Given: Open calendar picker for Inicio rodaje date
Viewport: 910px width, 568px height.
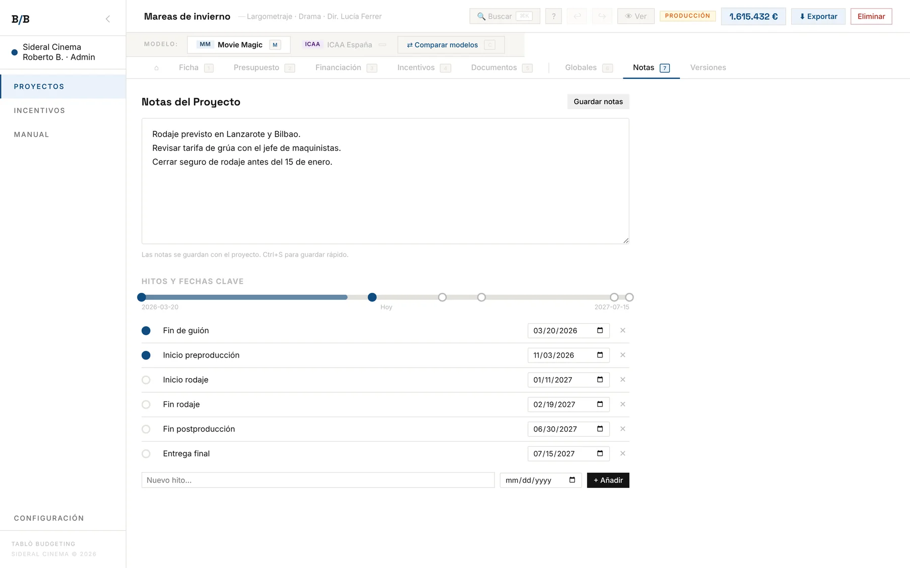Looking at the screenshot, I should [x=600, y=380].
